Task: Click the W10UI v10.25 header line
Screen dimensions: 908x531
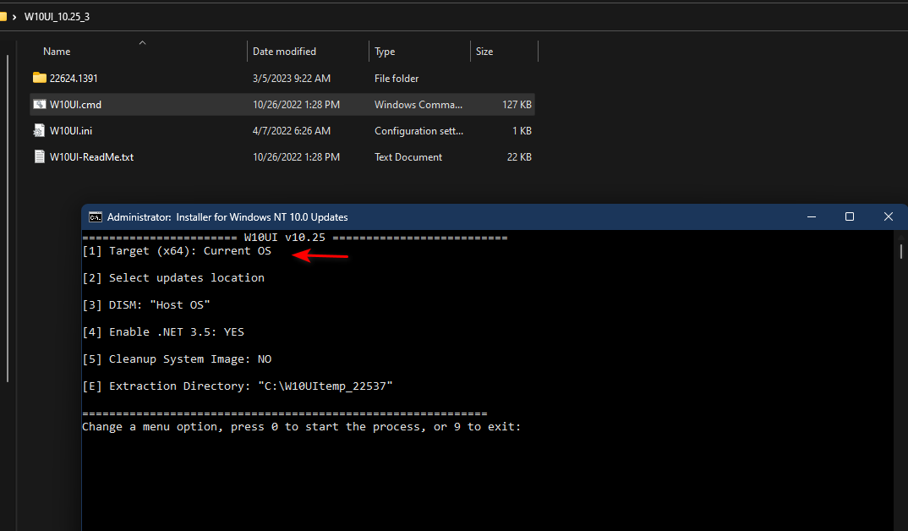Action: pos(295,238)
